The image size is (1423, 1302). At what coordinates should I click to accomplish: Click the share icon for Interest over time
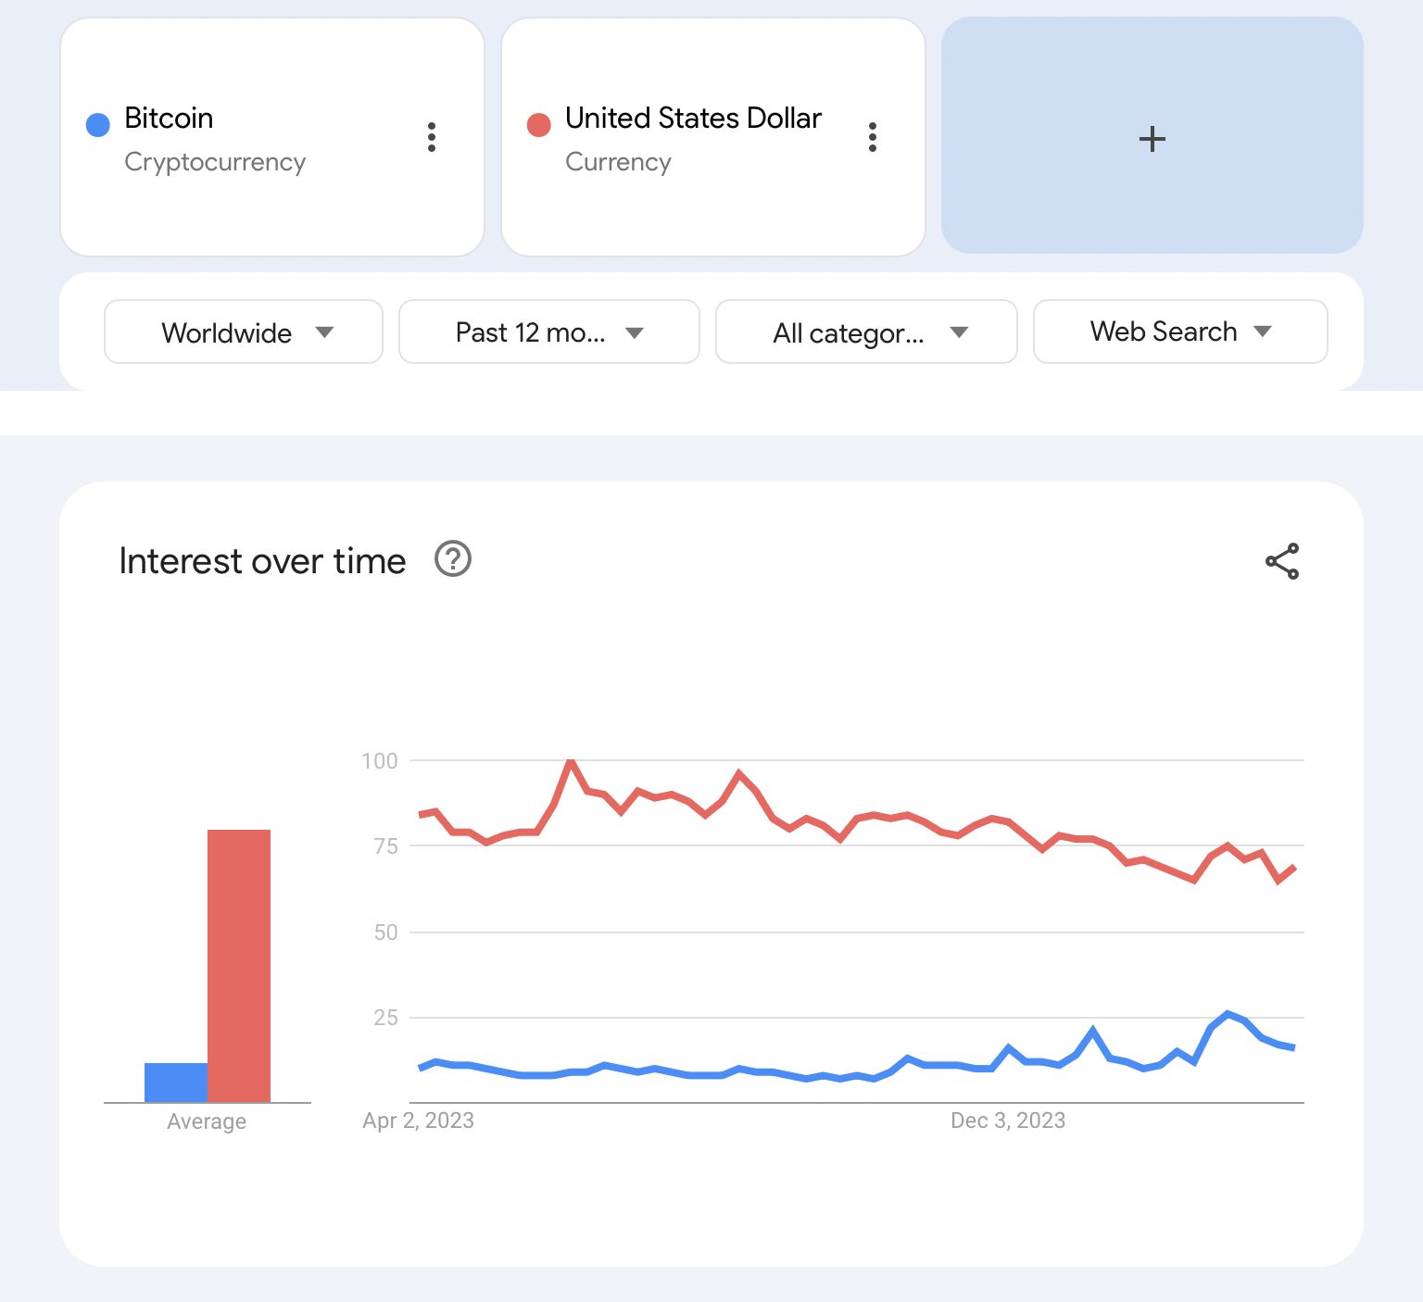tap(1282, 559)
